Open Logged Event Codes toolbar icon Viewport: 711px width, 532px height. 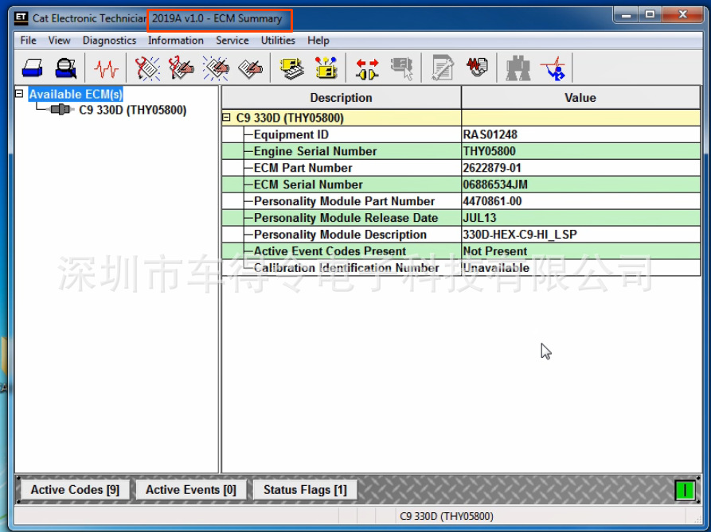pos(250,68)
